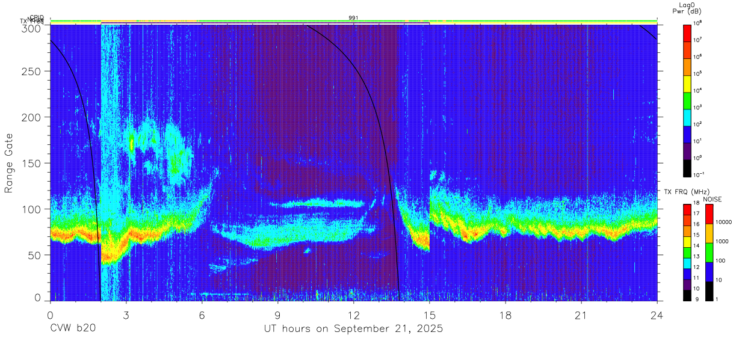
Task: Pick the red 17-18 MHz TX FRQ segment
Action: (688, 210)
